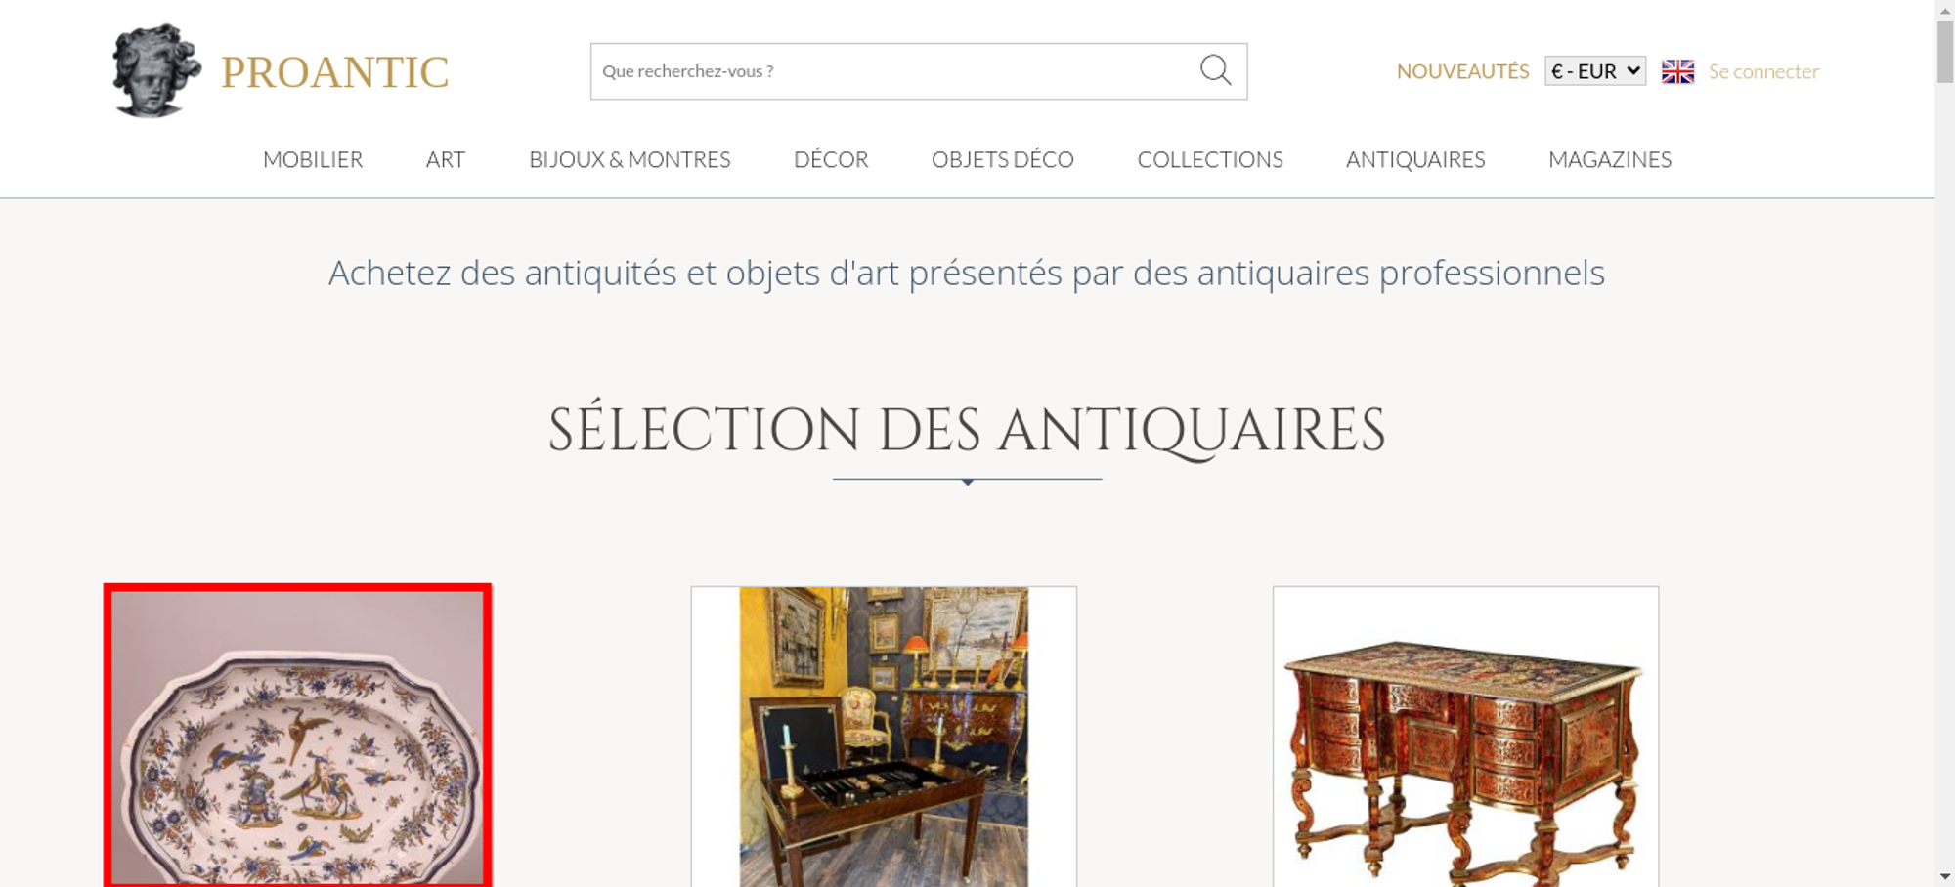The height and width of the screenshot is (887, 1955).
Task: Click the PROANTIC brand name text
Action: coord(334,72)
